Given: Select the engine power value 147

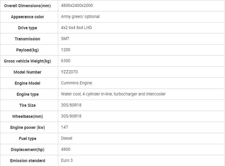Looking at the screenshot, I should click(64, 127).
